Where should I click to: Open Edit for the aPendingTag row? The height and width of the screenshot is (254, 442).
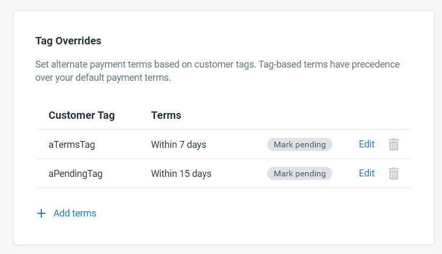pyautogui.click(x=367, y=173)
